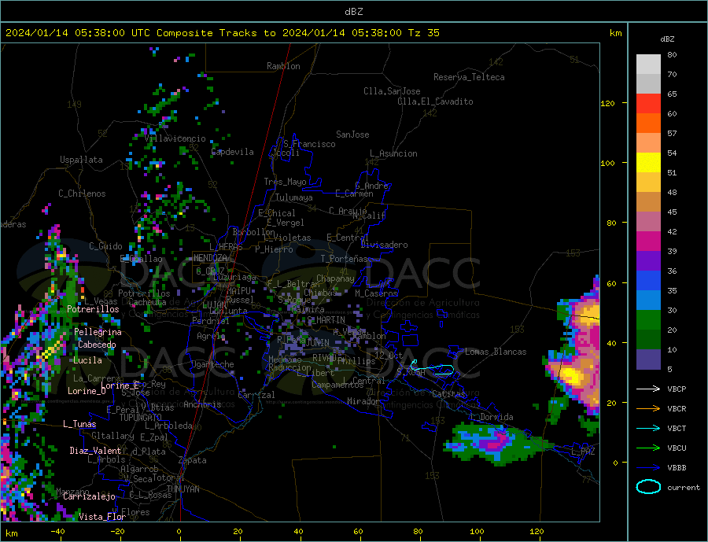
Task: Click the L_Tunas label
Action: tap(79, 424)
